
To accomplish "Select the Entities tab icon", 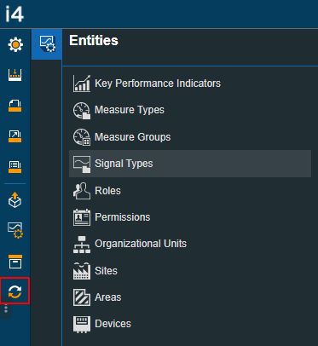I will coord(47,44).
